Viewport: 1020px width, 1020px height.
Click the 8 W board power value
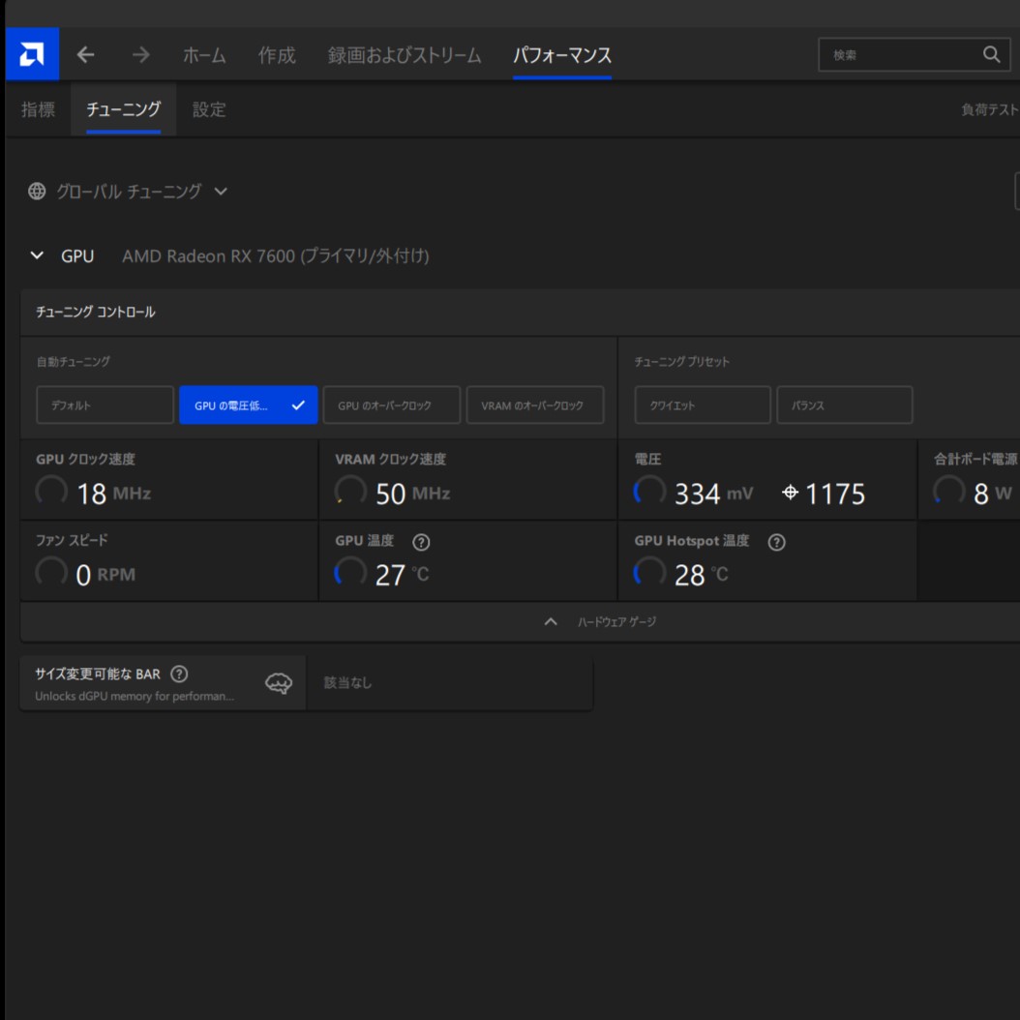point(993,494)
